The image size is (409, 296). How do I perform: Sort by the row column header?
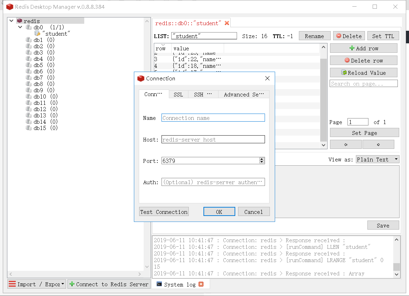163,48
